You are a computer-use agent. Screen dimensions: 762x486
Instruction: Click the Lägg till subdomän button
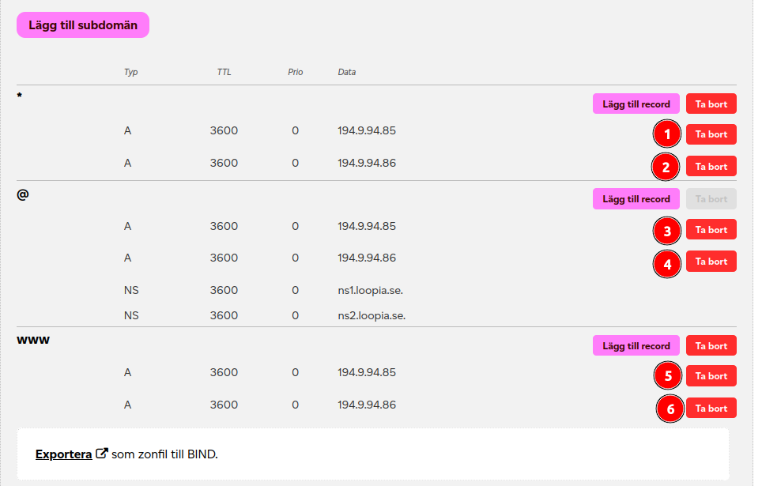83,25
